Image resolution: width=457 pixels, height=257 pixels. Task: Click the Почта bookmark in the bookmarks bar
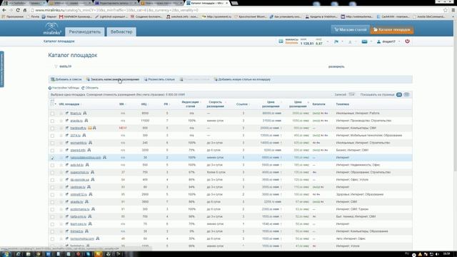pos(33,16)
